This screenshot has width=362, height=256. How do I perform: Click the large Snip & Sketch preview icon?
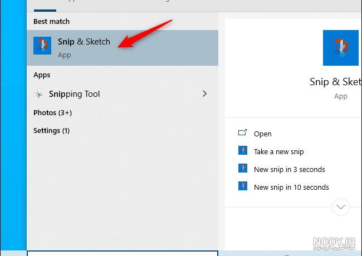point(340,48)
